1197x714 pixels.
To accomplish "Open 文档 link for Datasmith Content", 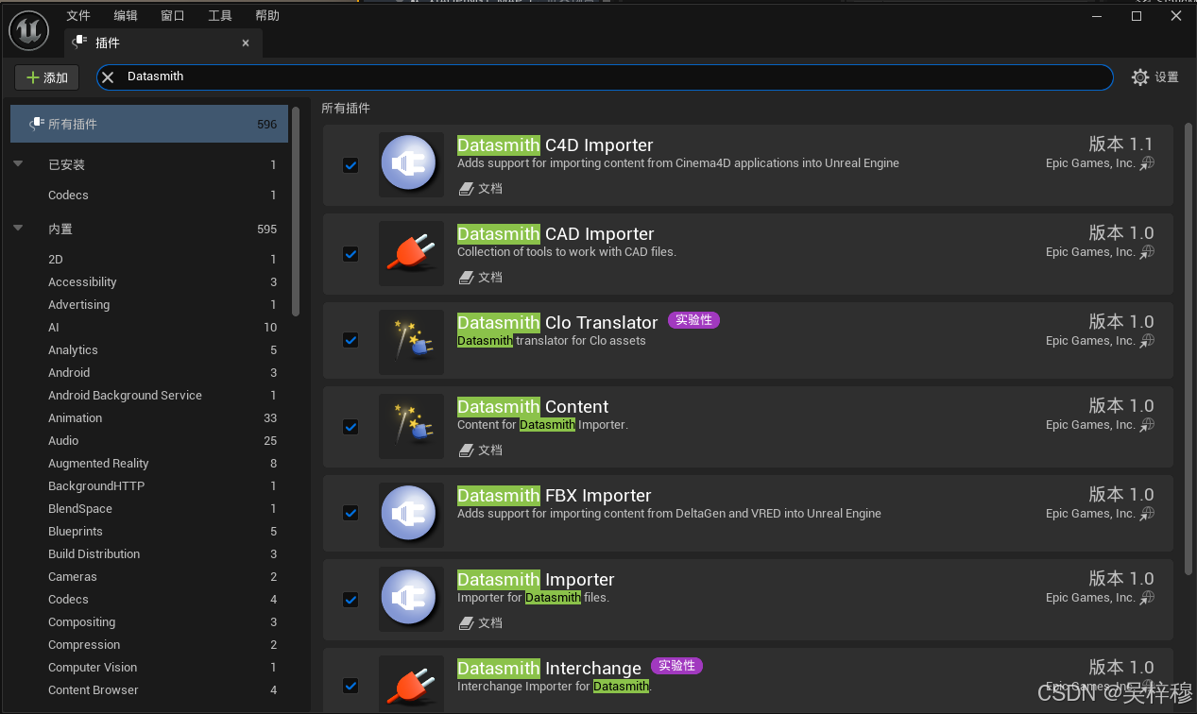I will point(480,450).
